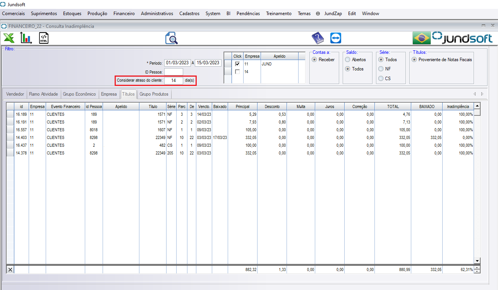Open the help book icon
Viewport: 498px width, 290px height.
point(318,38)
